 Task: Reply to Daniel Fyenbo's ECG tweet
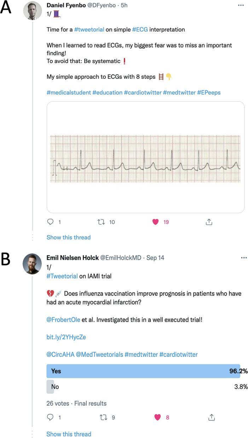click(x=50, y=222)
